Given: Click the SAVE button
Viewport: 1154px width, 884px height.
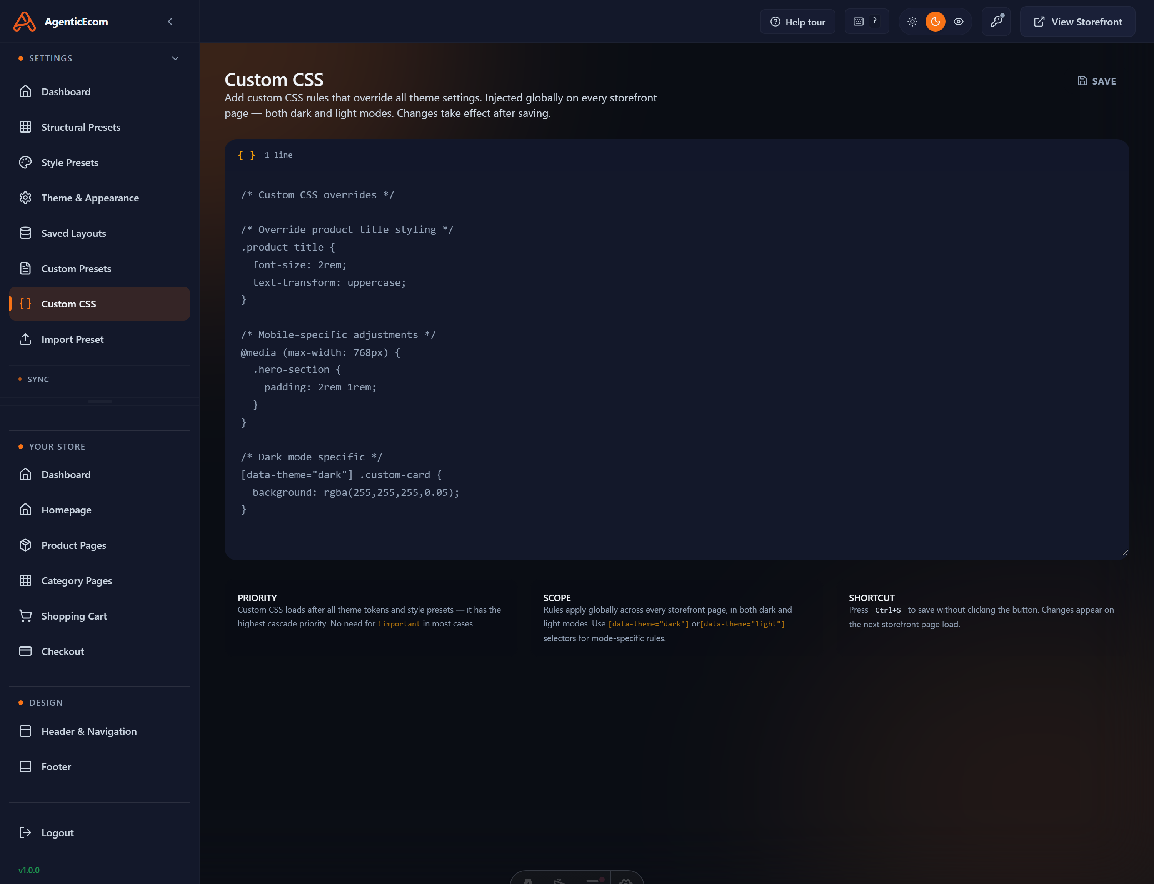Looking at the screenshot, I should [1097, 81].
